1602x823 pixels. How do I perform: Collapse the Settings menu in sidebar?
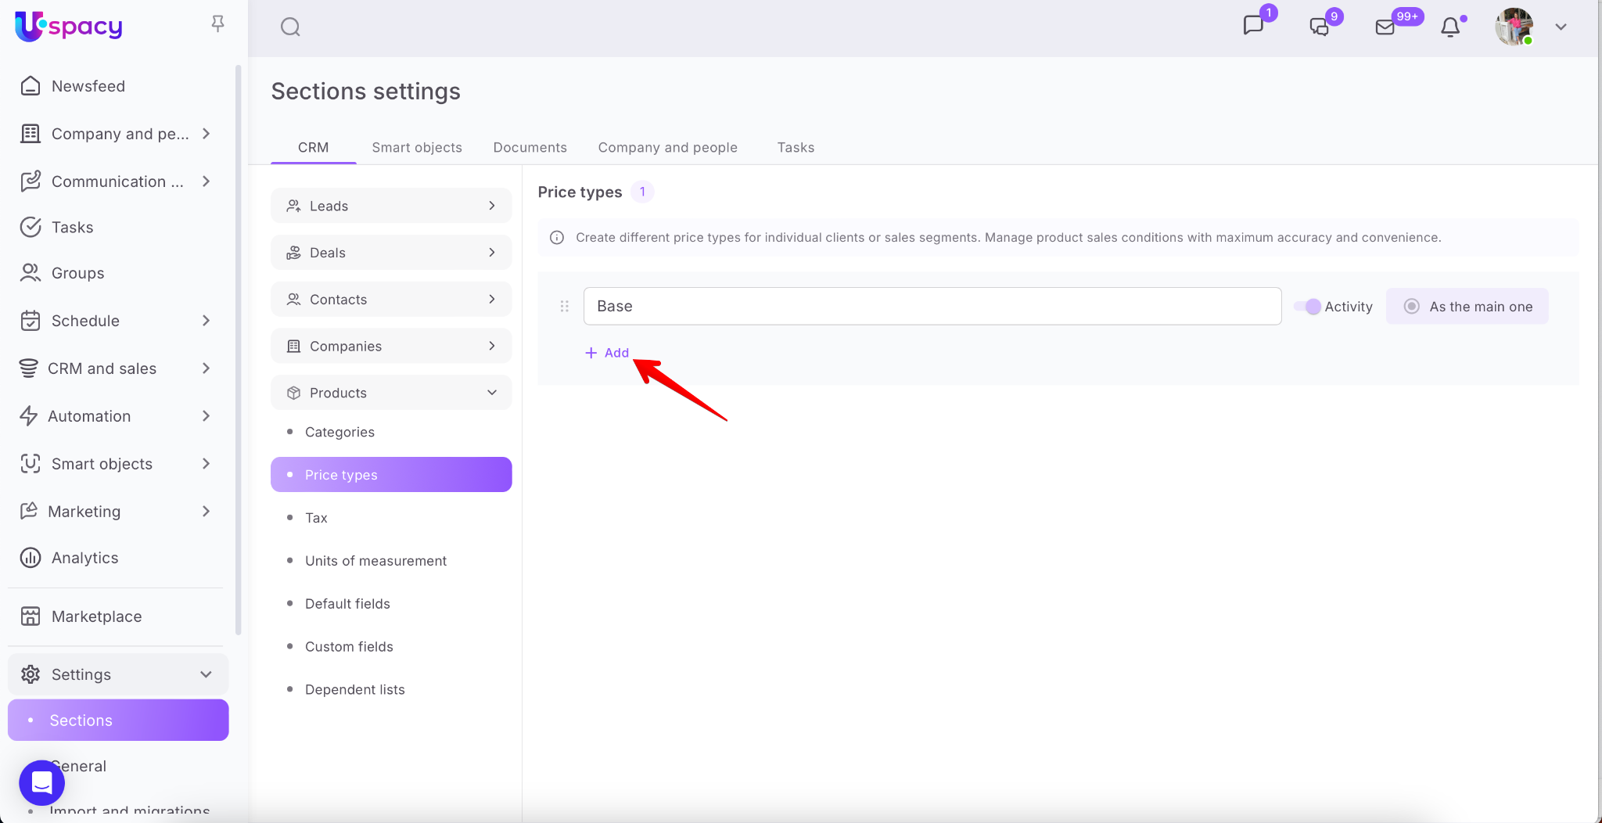(x=206, y=674)
